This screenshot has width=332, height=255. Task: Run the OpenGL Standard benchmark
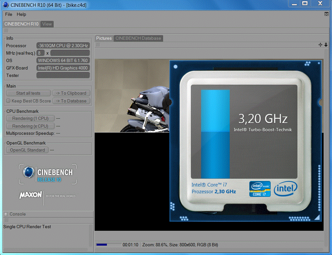[x=27, y=150]
